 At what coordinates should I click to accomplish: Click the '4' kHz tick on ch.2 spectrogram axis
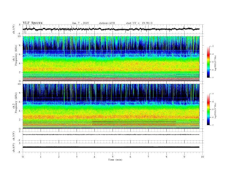point(20,111)
